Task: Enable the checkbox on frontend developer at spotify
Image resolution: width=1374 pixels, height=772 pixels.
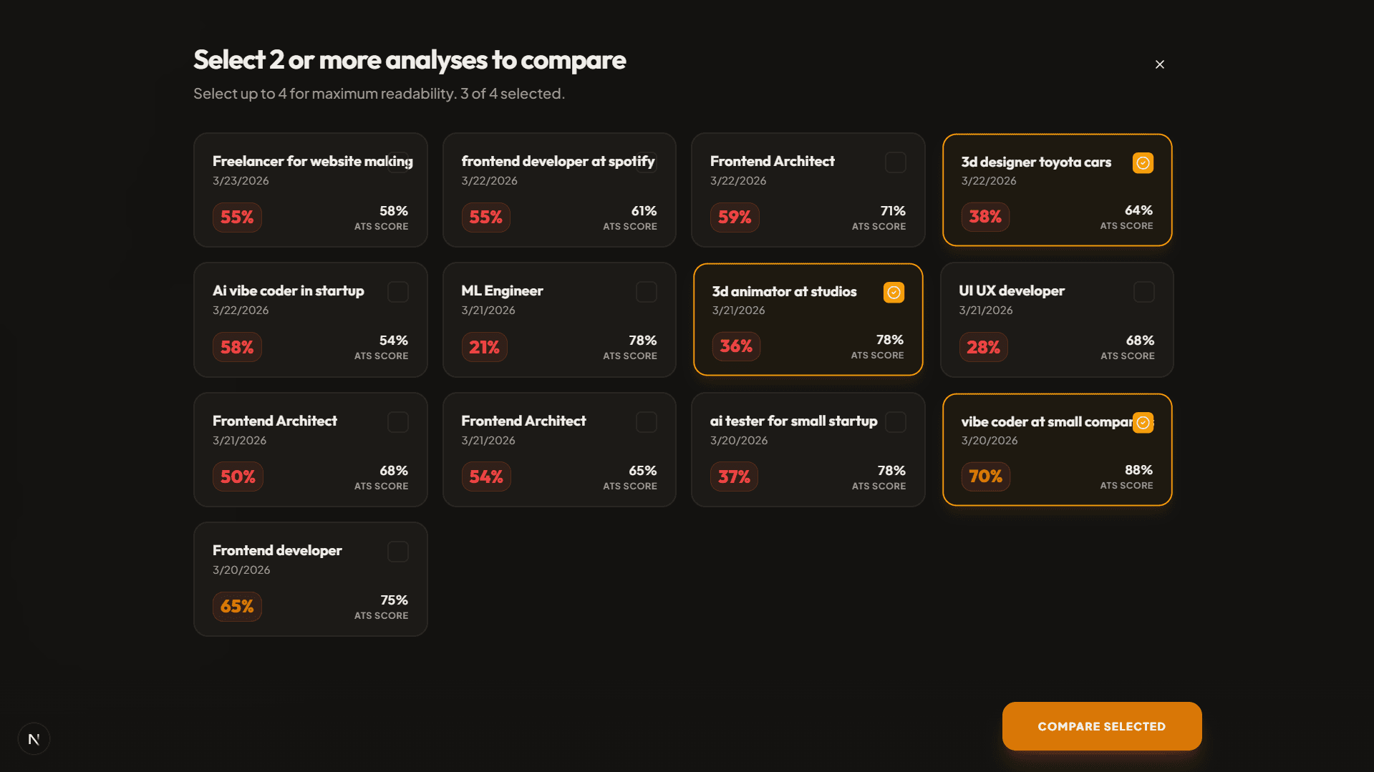Action: coord(647,162)
